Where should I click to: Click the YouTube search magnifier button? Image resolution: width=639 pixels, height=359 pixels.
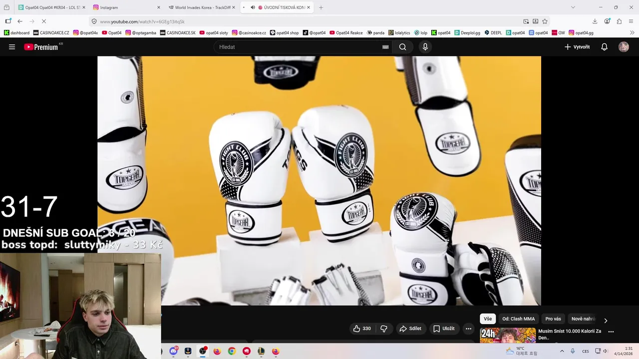tap(402, 47)
